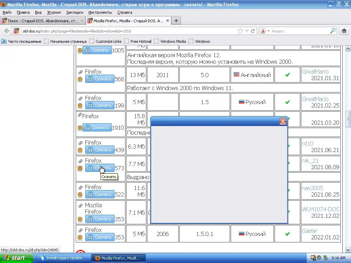Open the Customize Links bookmark
The height and width of the screenshot is (263, 351).
point(106,41)
